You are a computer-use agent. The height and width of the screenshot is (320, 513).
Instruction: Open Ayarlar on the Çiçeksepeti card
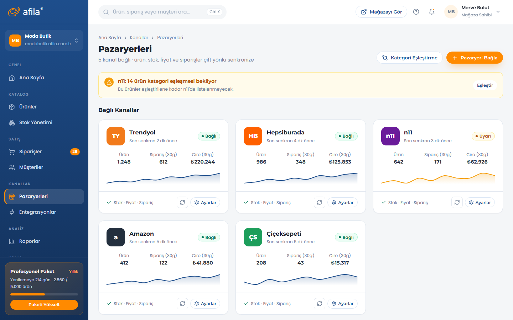tap(342, 304)
